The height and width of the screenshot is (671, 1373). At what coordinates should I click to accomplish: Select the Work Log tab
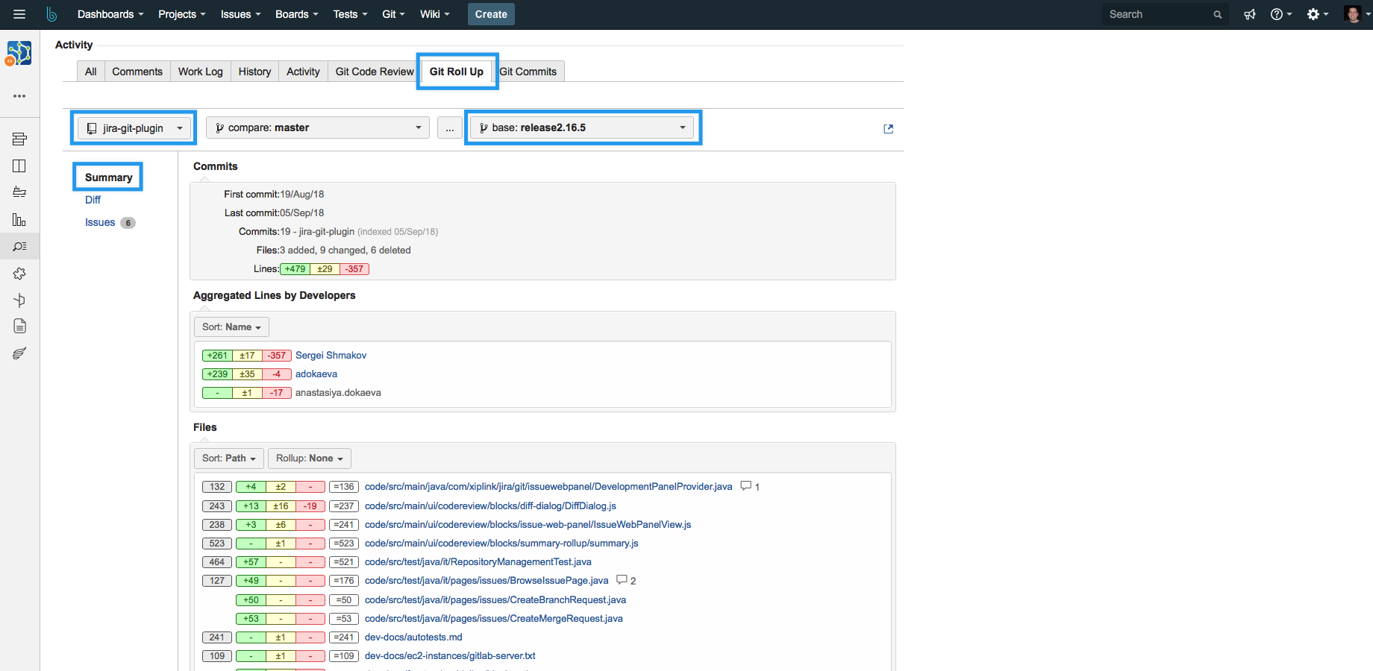tap(200, 72)
